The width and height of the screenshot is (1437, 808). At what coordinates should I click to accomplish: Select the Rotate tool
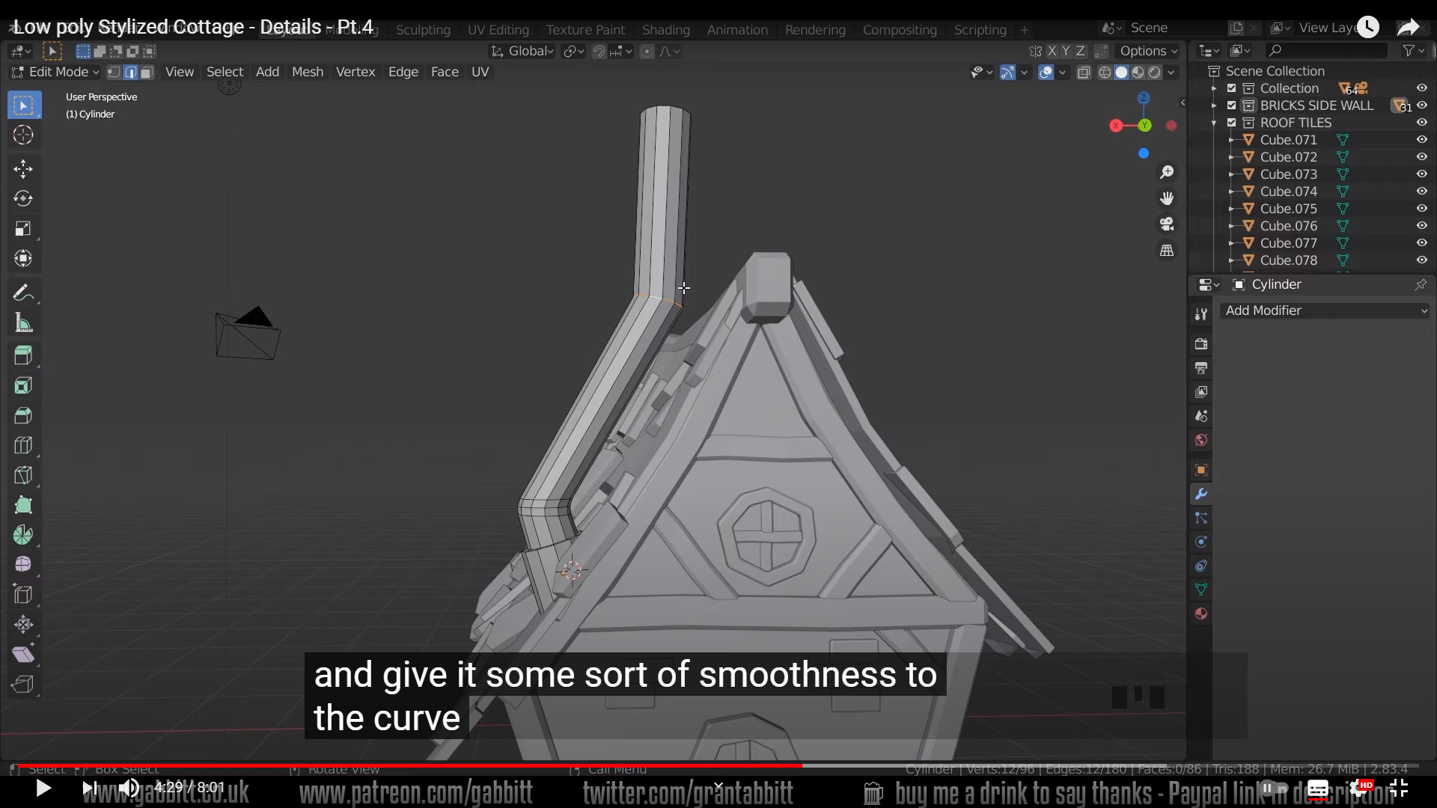[x=23, y=198]
